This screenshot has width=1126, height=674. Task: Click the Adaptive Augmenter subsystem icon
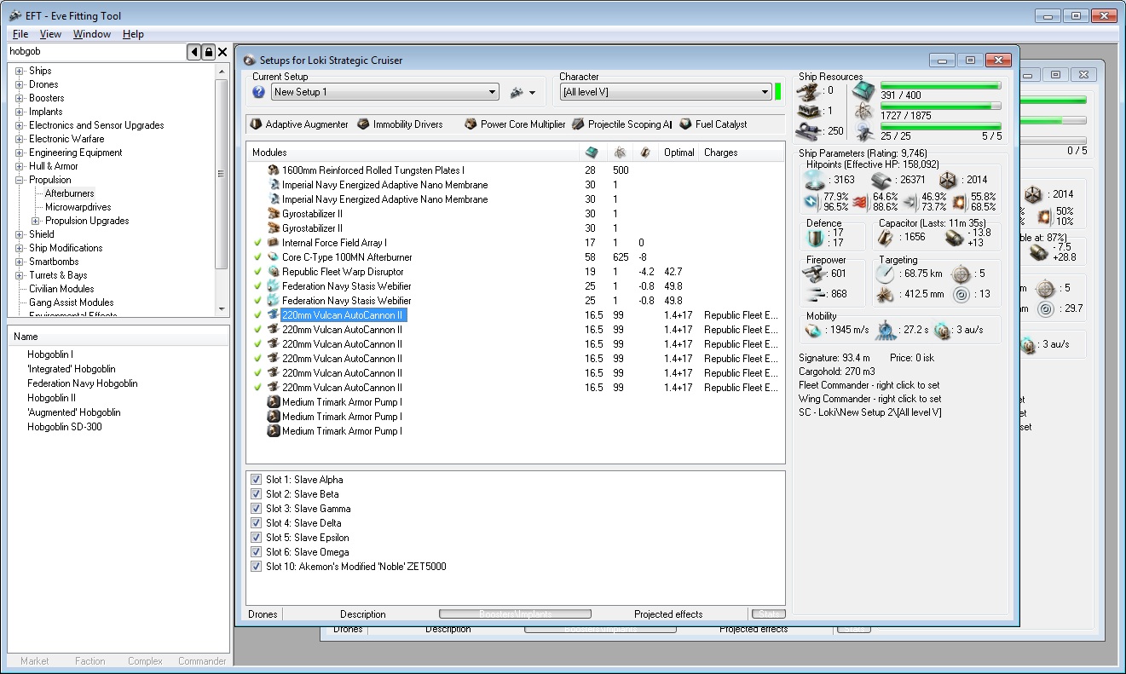(x=256, y=124)
